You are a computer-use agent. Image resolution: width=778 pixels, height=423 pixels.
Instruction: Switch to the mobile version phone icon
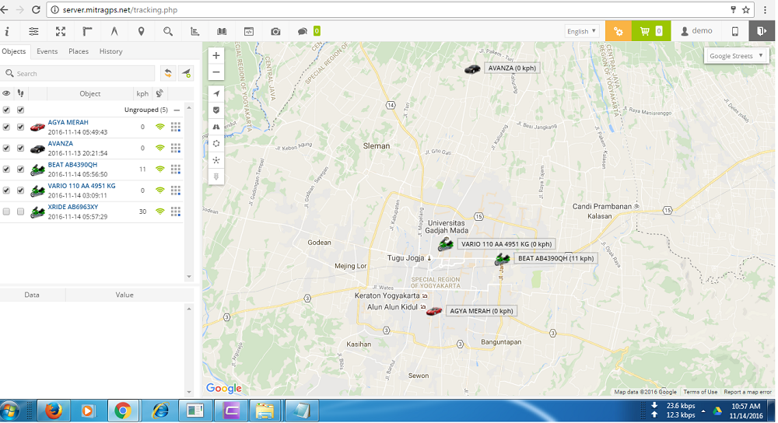(735, 31)
